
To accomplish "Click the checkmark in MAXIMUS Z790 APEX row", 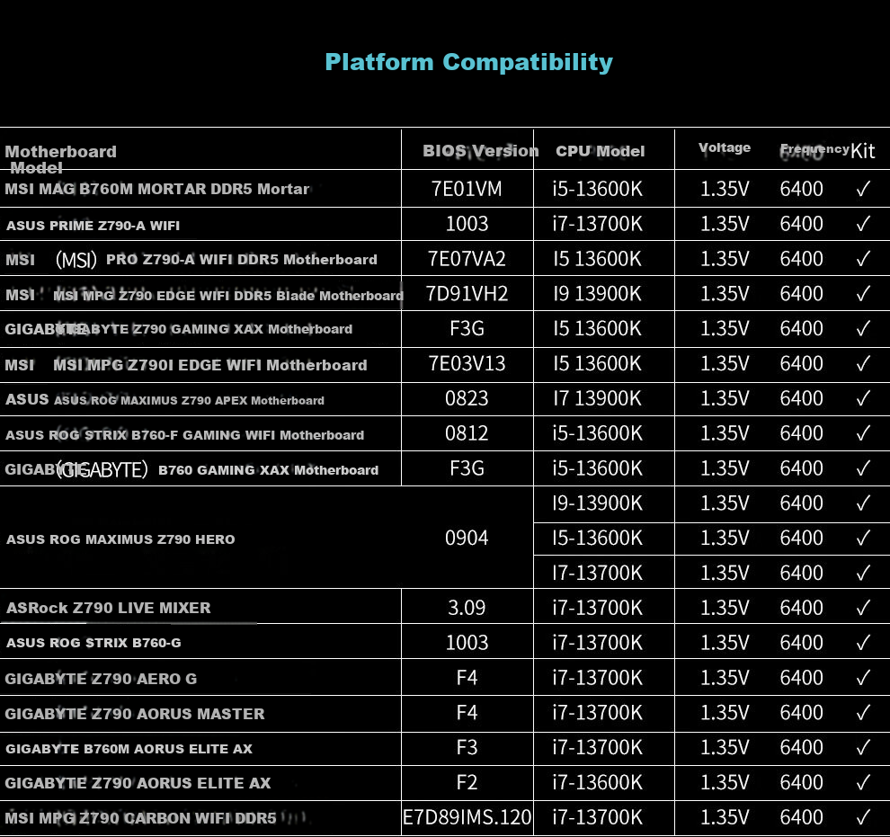I will point(863,399).
